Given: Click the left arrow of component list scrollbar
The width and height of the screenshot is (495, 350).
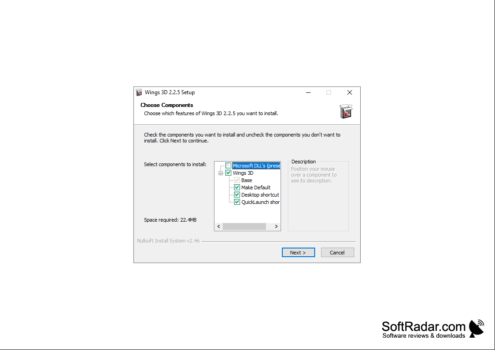Looking at the screenshot, I should (x=219, y=227).
